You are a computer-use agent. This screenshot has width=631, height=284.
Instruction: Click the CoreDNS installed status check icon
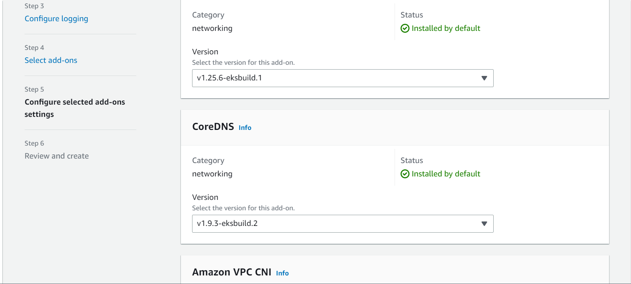click(405, 174)
